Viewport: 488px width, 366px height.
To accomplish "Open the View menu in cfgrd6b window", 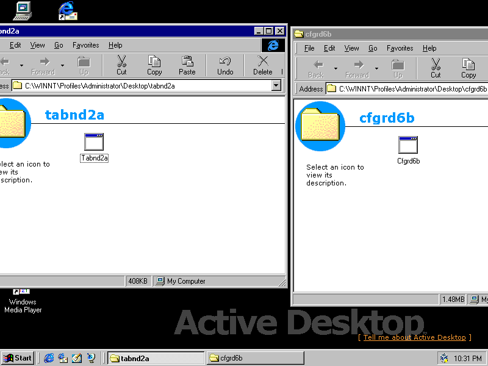I will [351, 48].
